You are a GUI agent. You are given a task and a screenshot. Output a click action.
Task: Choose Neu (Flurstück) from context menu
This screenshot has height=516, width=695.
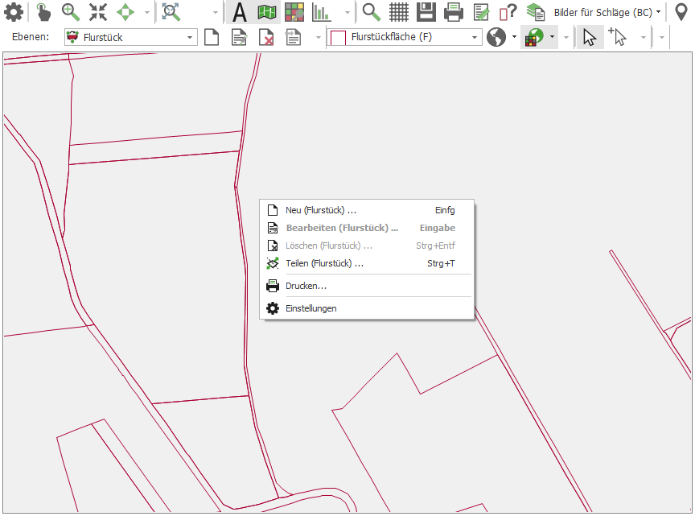321,210
